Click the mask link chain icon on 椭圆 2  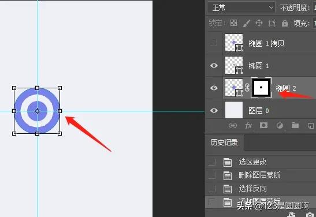click(247, 88)
